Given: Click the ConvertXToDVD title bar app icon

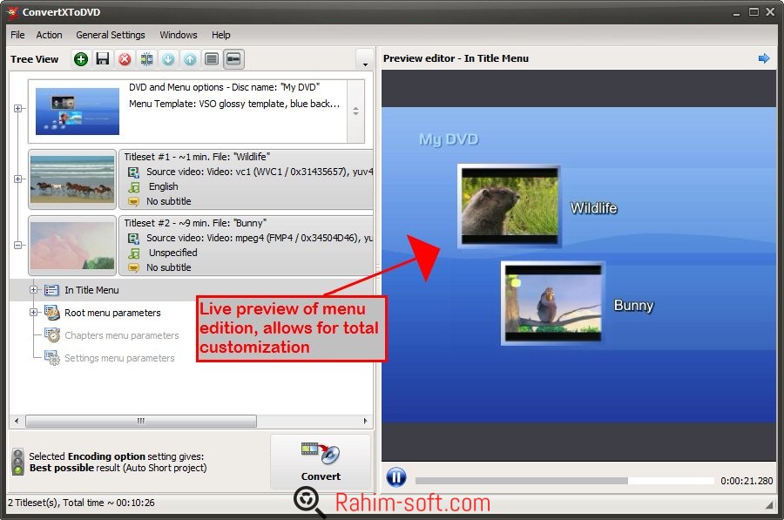Looking at the screenshot, I should [x=12, y=12].
